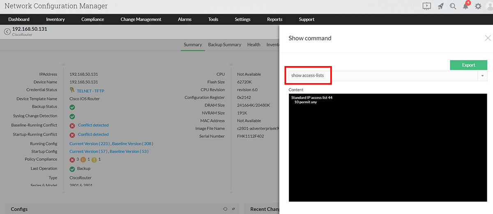Go back using the arrow beside 192.168.50.131
Screen dimensions: 493x214
coord(7,32)
